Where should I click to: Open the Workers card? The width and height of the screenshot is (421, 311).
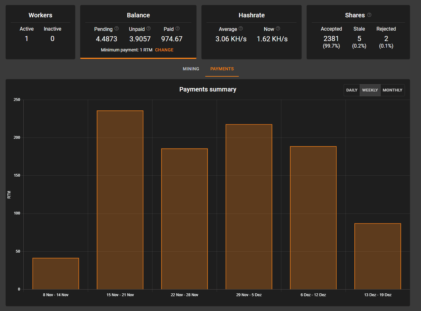pyautogui.click(x=40, y=32)
